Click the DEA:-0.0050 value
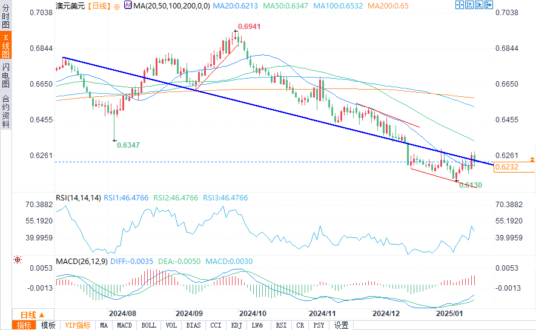The image size is (536, 330). pyautogui.click(x=179, y=262)
